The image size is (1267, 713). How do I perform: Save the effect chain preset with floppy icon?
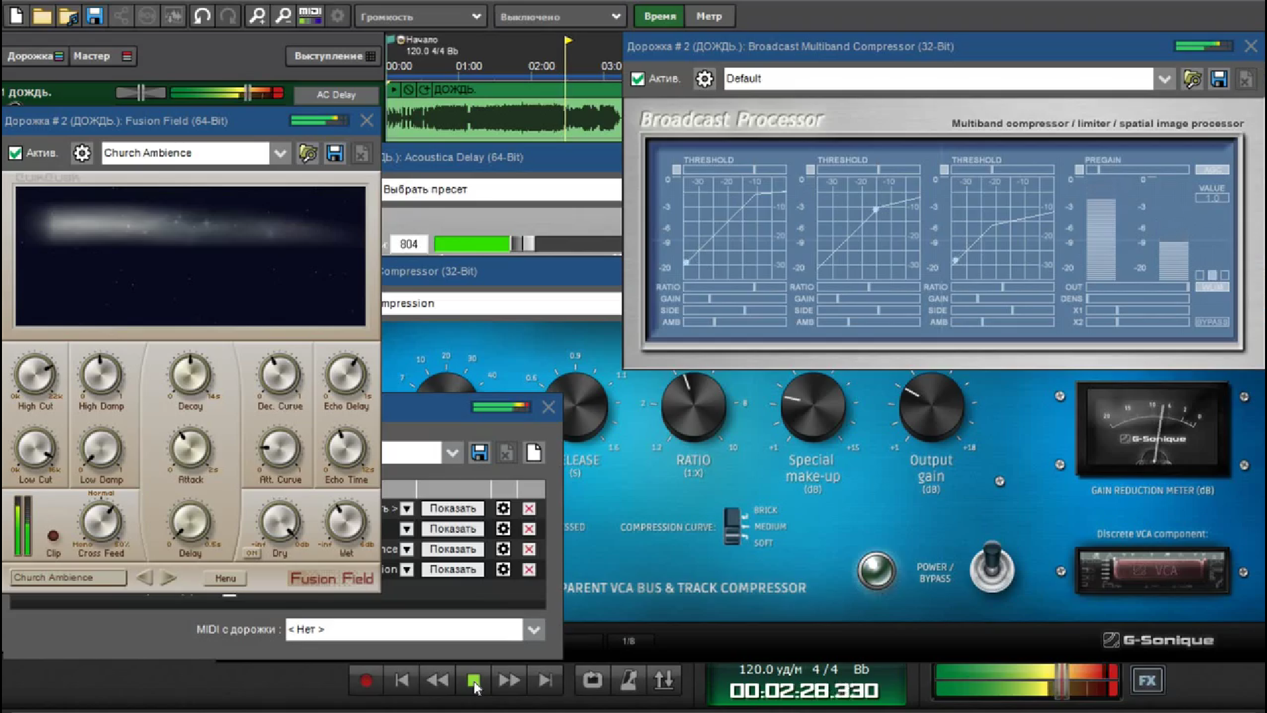tap(479, 453)
